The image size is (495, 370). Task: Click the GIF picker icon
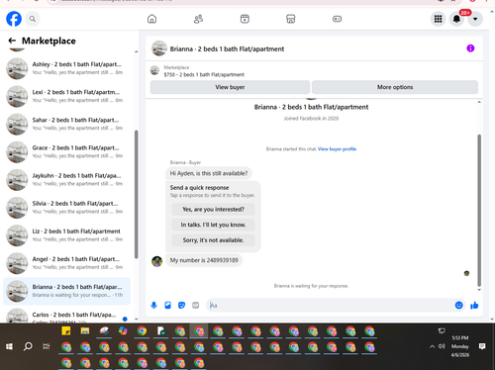pos(196,306)
